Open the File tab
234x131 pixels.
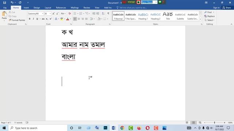pos(5,8)
